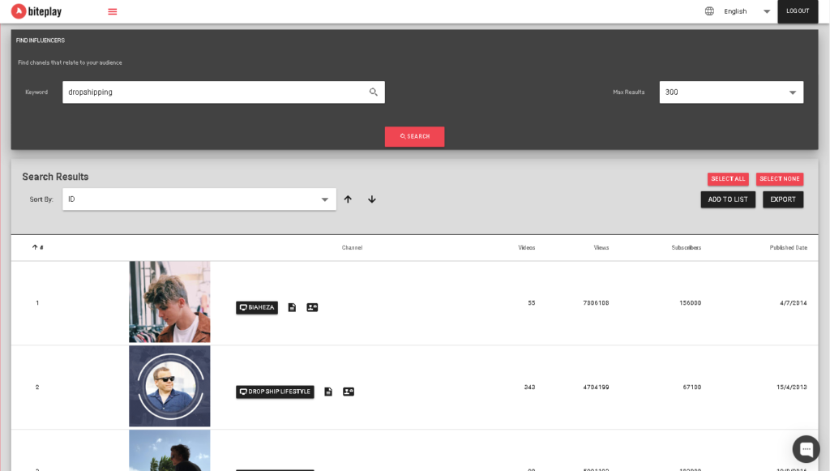Open contact card icon for BIAHEZA
The image size is (830, 471).
(312, 307)
